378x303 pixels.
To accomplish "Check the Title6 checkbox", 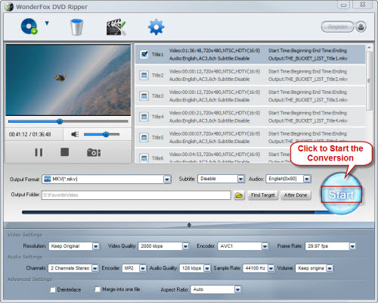I will pyautogui.click(x=144, y=158).
